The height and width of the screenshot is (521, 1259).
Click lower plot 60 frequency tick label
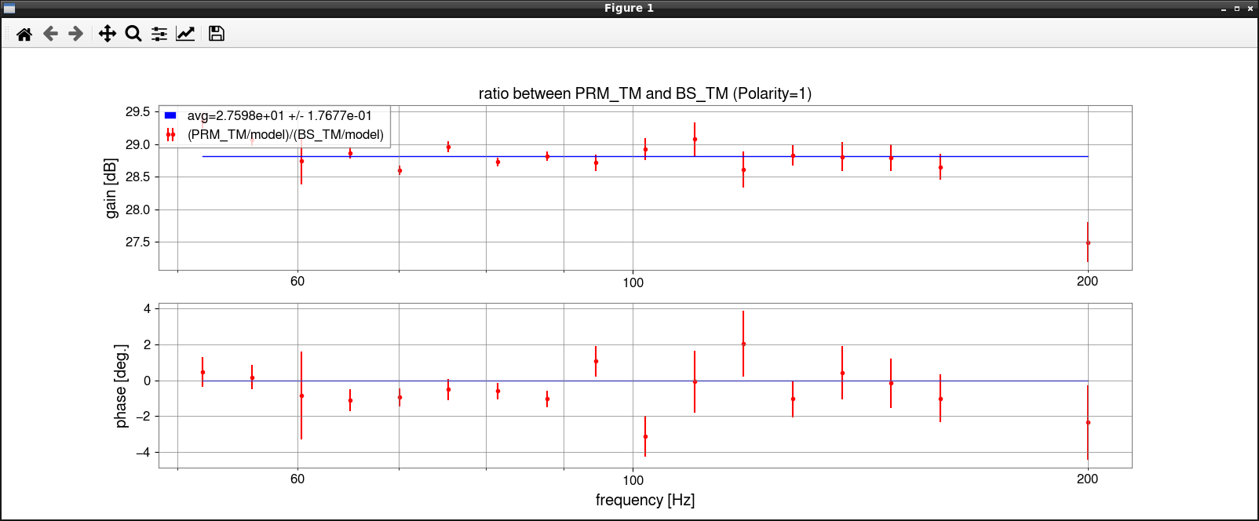pyautogui.click(x=297, y=479)
